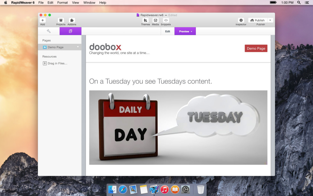Click the battery status icon

(273, 3)
